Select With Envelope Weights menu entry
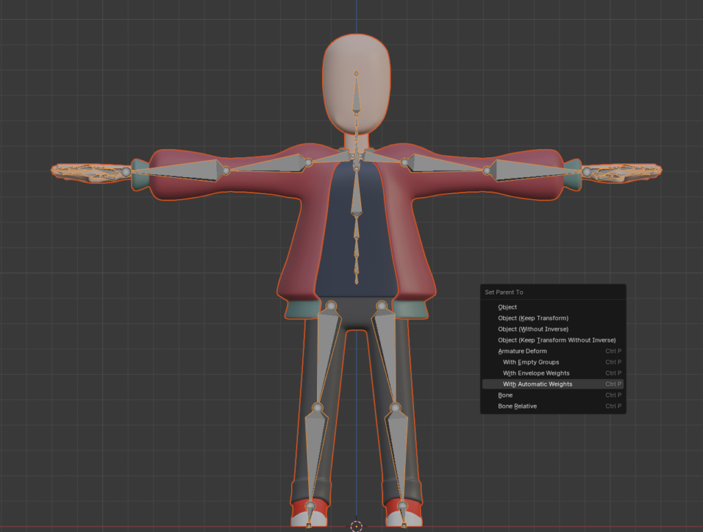Screen dimensions: 703x532 click(x=536, y=373)
